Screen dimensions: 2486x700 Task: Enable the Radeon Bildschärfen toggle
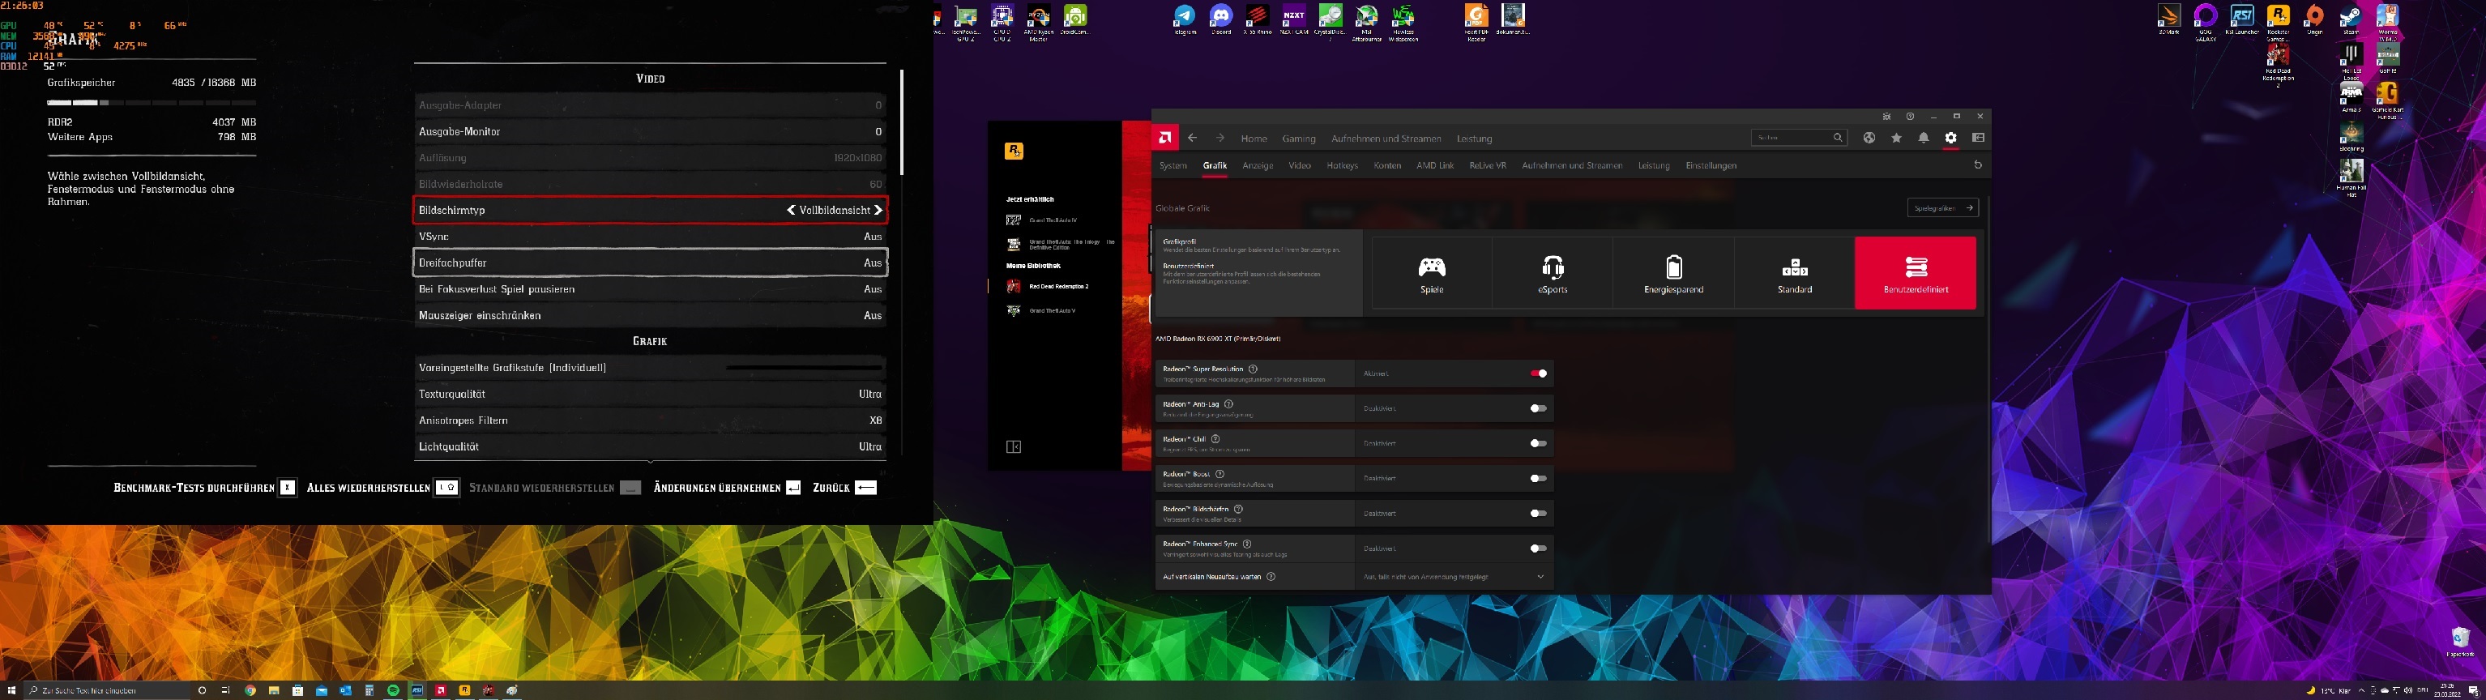(x=1538, y=514)
